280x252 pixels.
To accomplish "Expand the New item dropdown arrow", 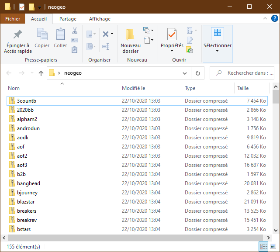I will [x=152, y=31].
